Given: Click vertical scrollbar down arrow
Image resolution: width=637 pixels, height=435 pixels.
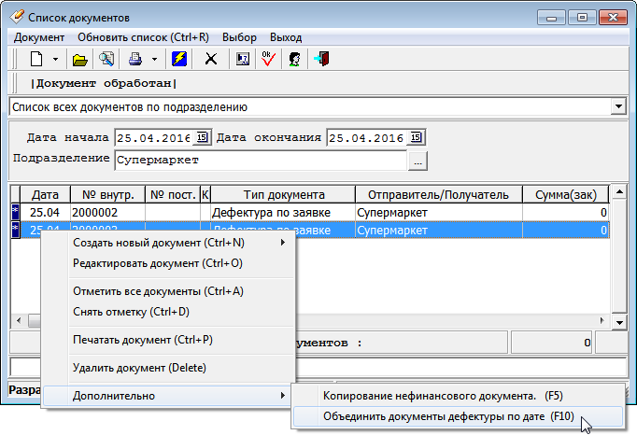Looking at the screenshot, I should (619, 322).
